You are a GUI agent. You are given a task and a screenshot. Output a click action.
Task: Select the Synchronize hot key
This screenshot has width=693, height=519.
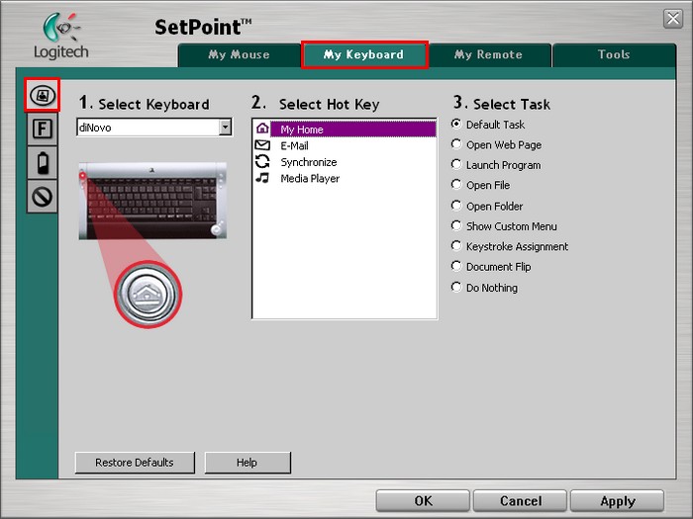click(x=308, y=162)
